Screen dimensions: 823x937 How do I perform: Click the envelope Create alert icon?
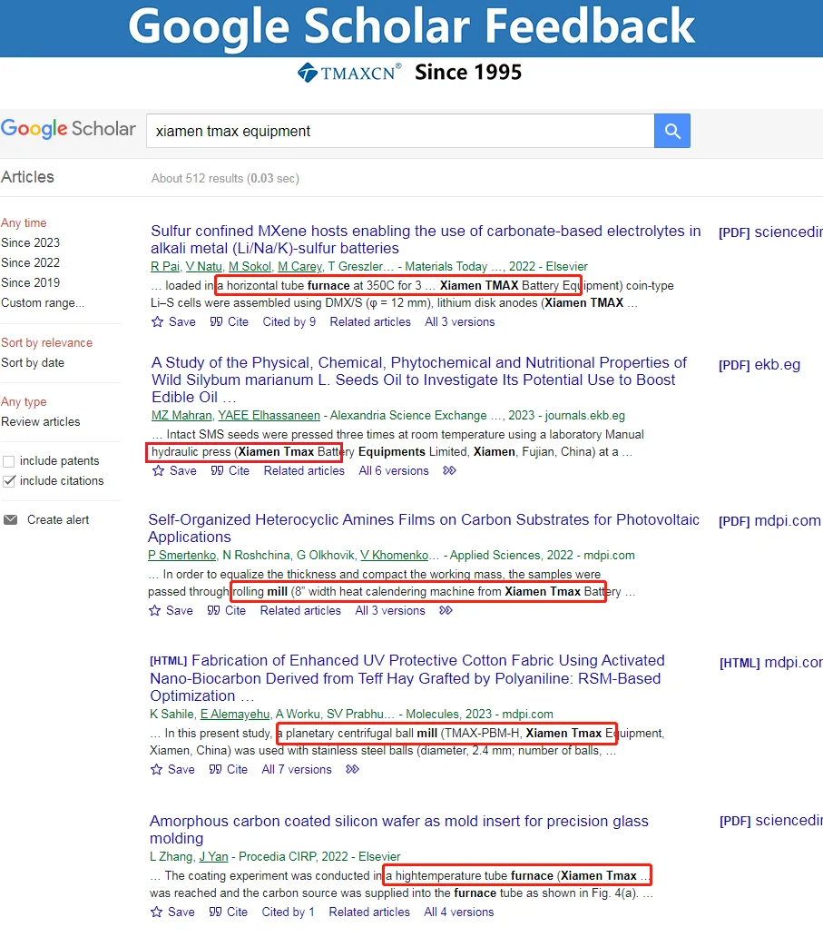(x=11, y=520)
